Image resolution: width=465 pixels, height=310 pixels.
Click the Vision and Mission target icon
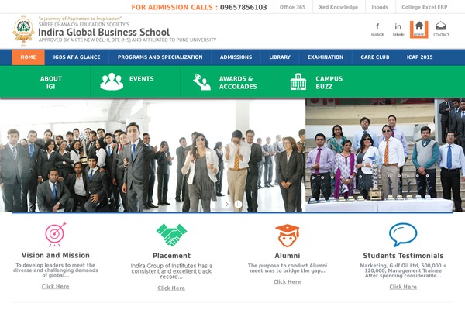tap(56, 234)
